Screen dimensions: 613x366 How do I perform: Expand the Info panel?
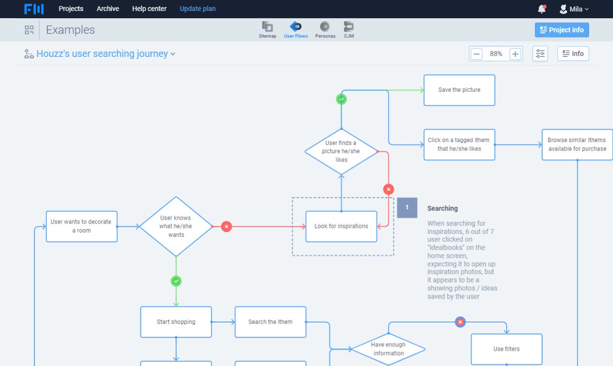pos(573,54)
